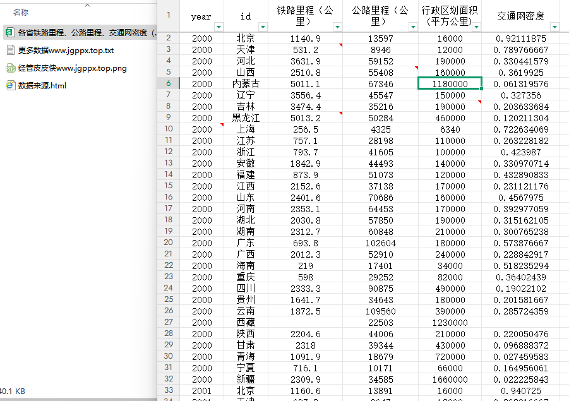Click the 名称 column header to sort
The width and height of the screenshot is (569, 401).
coord(21,13)
